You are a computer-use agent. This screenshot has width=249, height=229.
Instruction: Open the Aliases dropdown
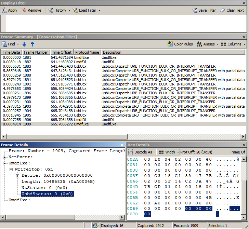coord(208,44)
